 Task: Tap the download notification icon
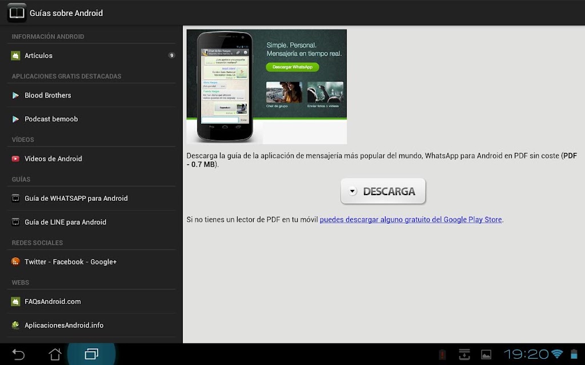point(464,354)
